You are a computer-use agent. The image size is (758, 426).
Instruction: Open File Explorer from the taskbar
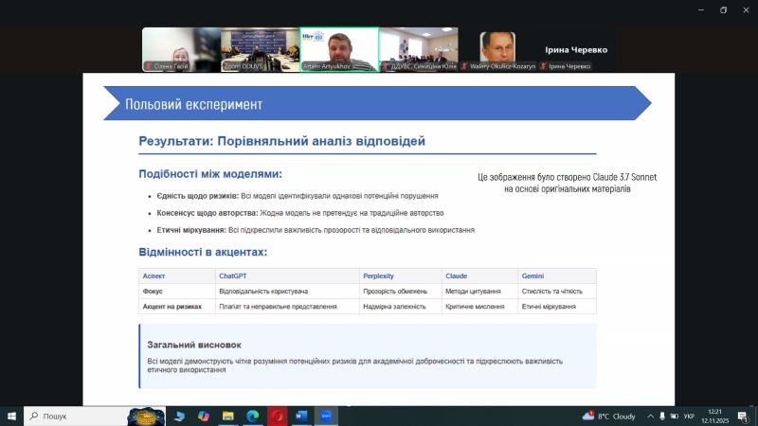point(227,416)
